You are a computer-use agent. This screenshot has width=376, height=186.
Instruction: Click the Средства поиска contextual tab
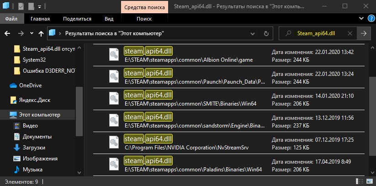point(144,7)
